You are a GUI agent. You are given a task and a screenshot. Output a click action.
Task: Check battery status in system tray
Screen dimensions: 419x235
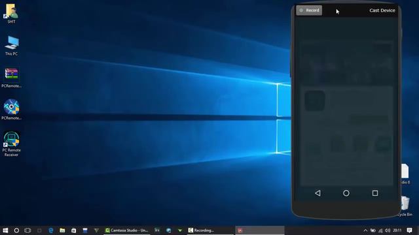pyautogui.click(x=373, y=230)
